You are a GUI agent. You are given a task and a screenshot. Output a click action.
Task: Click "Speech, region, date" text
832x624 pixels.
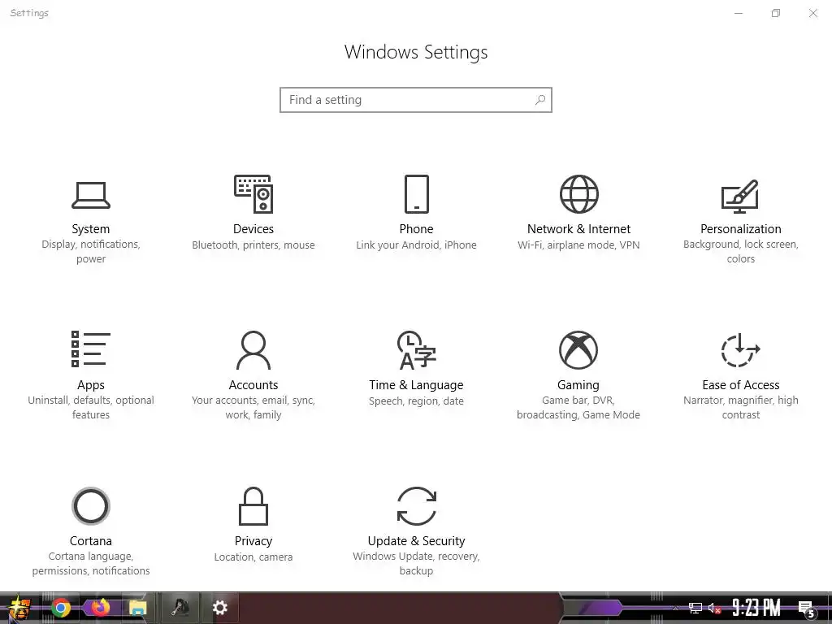(417, 401)
